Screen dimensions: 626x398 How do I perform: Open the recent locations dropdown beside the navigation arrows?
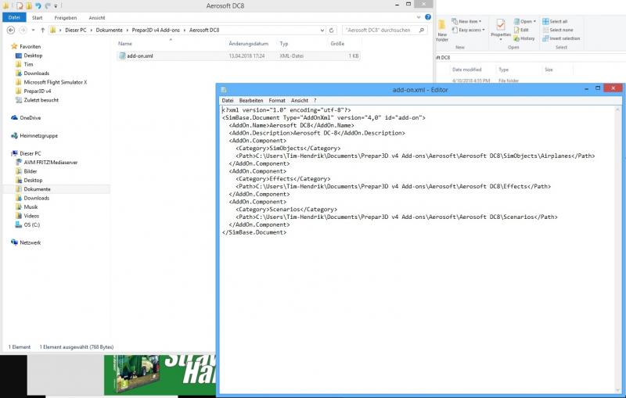pyautogui.click(x=33, y=30)
